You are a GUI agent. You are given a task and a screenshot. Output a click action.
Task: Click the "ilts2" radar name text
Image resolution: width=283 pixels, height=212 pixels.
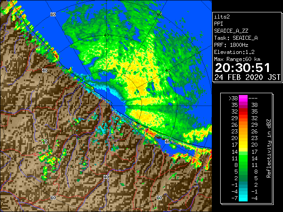[x=222, y=17]
